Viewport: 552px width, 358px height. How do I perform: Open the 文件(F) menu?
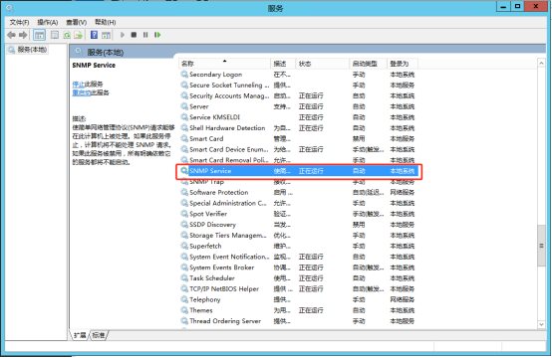[x=19, y=22]
